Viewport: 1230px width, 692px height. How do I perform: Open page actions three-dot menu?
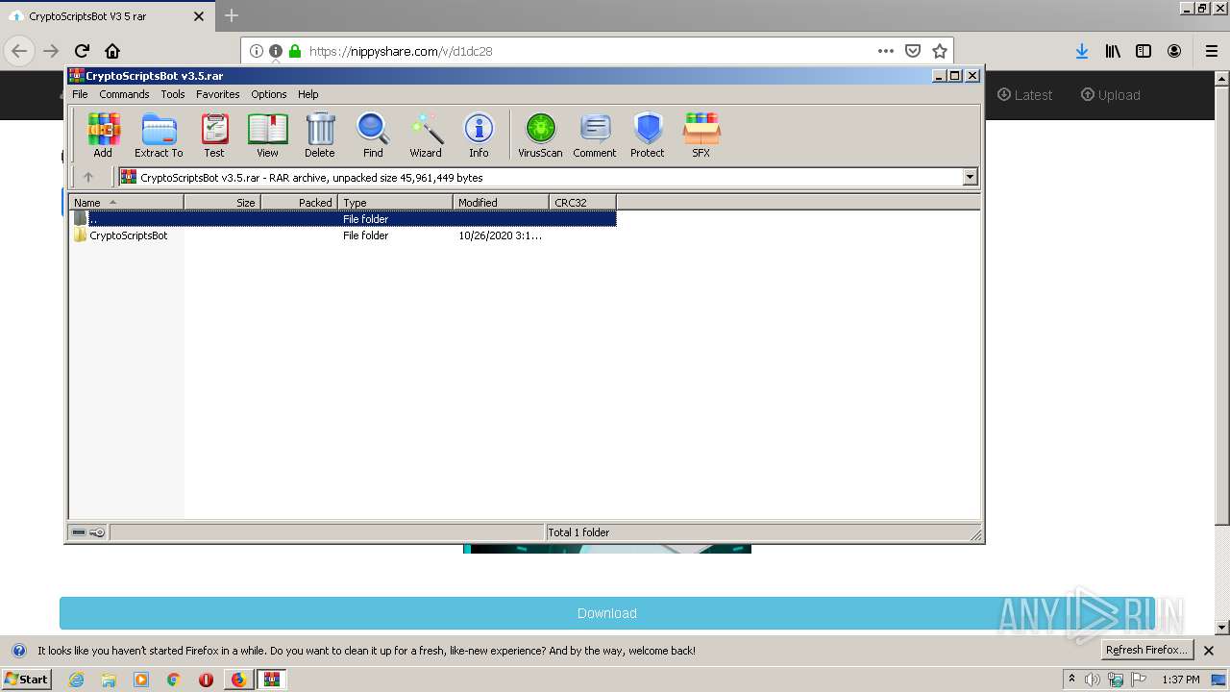(x=886, y=51)
